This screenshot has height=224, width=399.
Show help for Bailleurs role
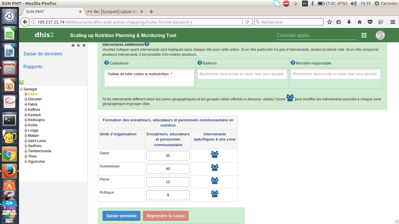click(200, 63)
